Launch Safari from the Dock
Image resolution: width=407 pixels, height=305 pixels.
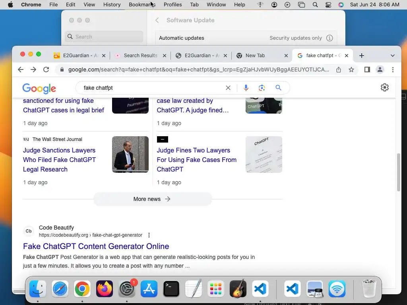pos(60,289)
